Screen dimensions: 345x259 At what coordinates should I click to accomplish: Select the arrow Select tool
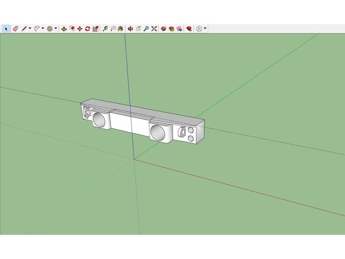click(6, 29)
